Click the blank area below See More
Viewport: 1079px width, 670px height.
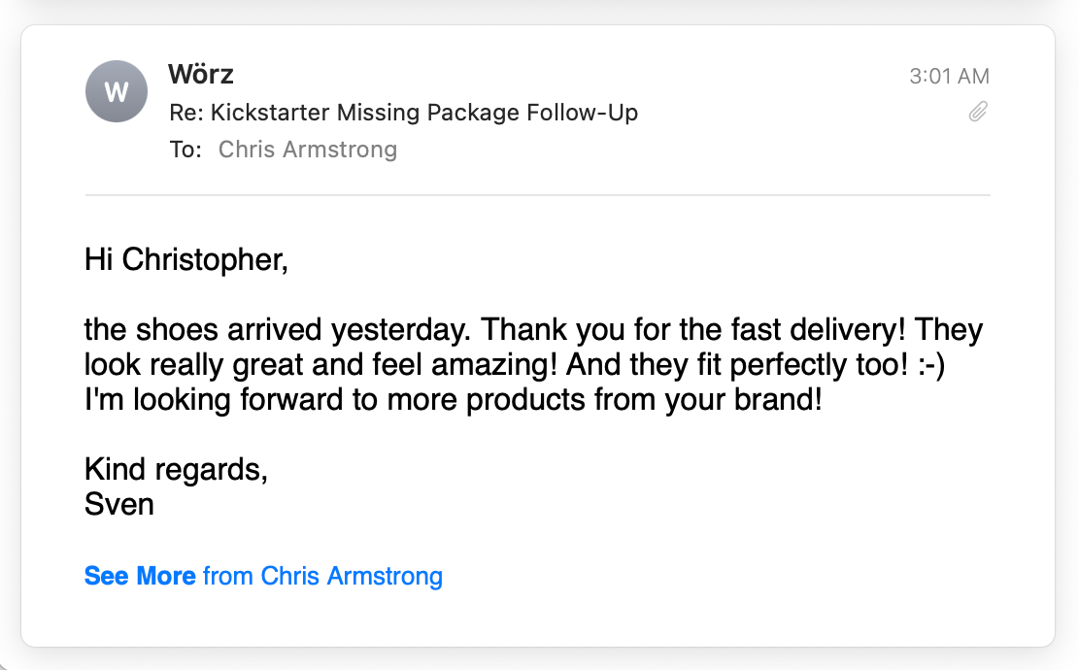(x=537, y=620)
